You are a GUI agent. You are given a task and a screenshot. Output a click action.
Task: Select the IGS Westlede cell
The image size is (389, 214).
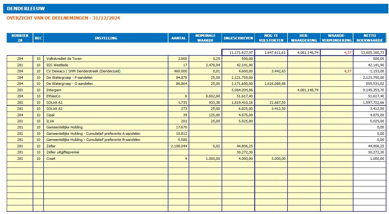[106, 65]
